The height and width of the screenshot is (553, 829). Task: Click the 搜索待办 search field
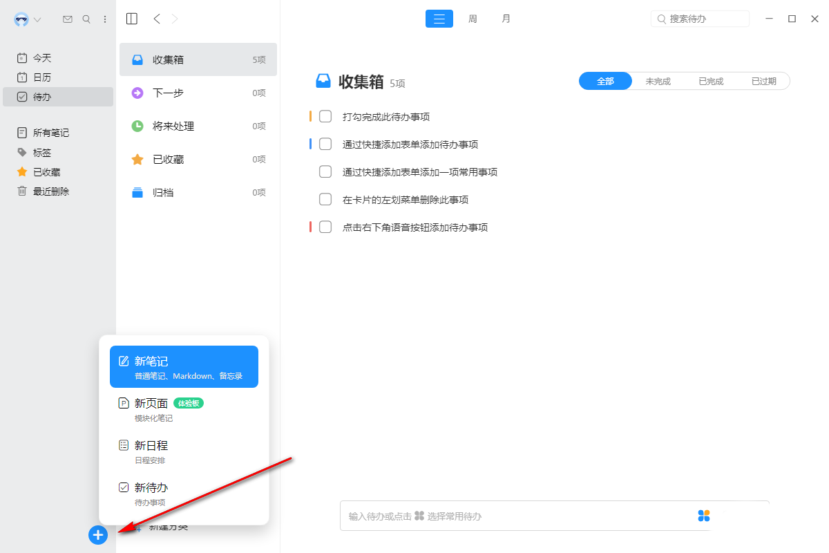700,19
